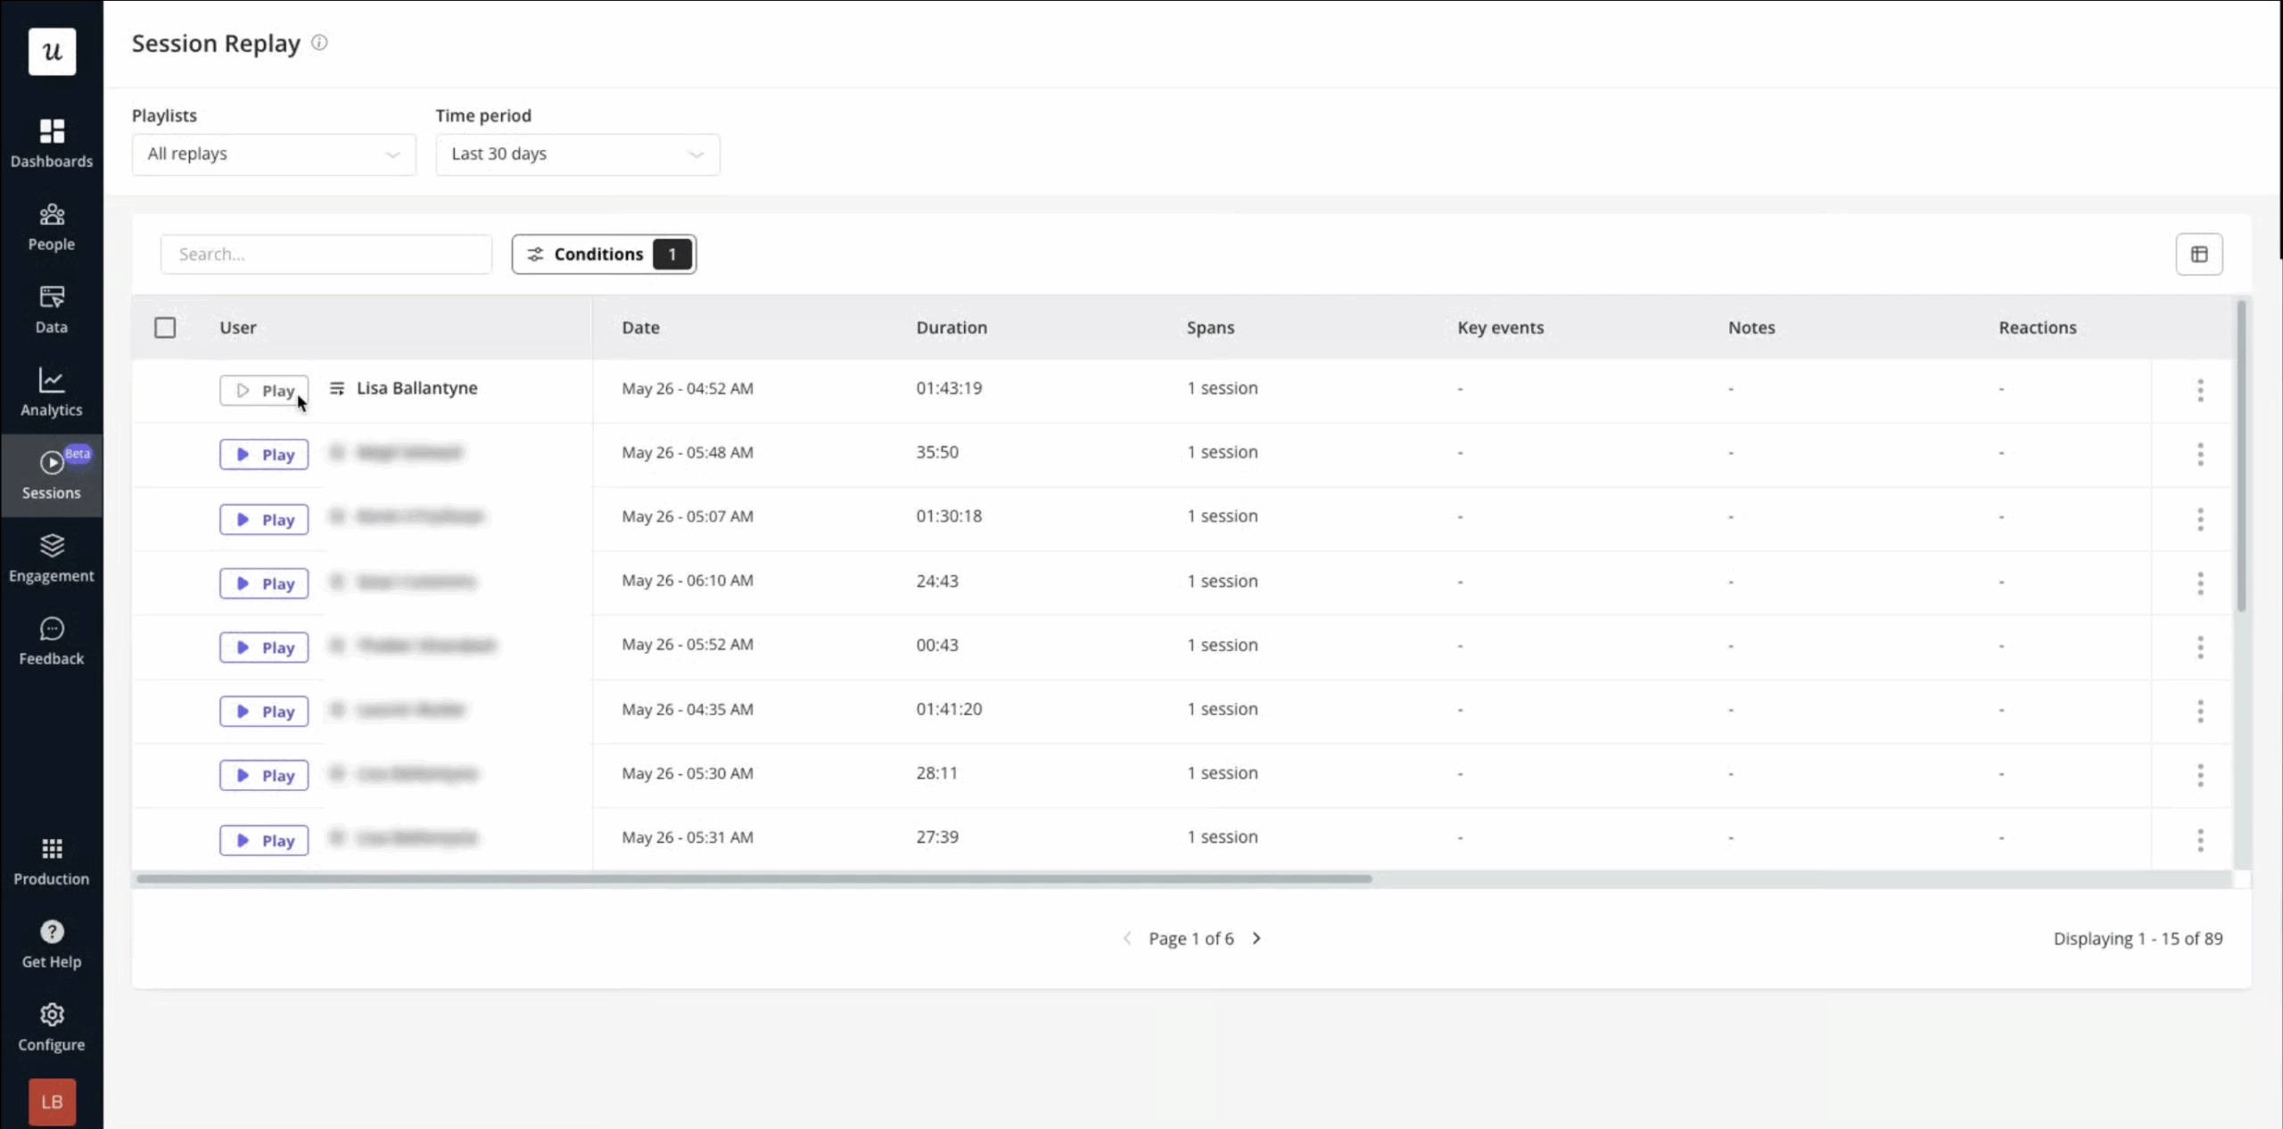Screen dimensions: 2283x1129
Task: Open Analytics from sidebar
Action: tap(52, 392)
